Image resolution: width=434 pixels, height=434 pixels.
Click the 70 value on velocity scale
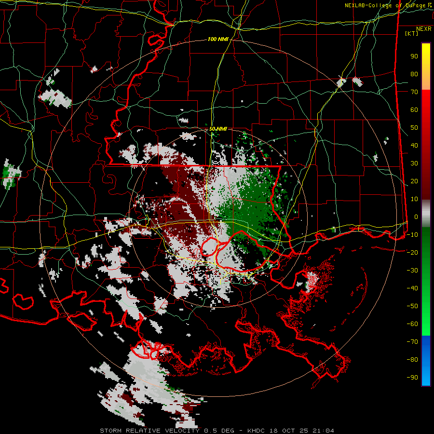(414, 92)
